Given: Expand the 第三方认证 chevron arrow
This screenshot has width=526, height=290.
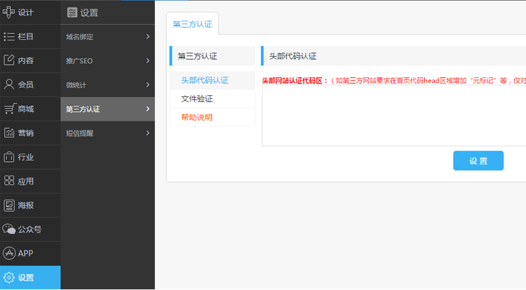Looking at the screenshot, I should pyautogui.click(x=148, y=109).
